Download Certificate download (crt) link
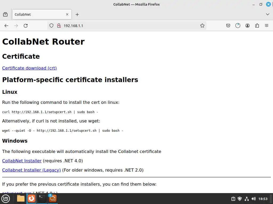This screenshot has height=204, width=273. 29,68
